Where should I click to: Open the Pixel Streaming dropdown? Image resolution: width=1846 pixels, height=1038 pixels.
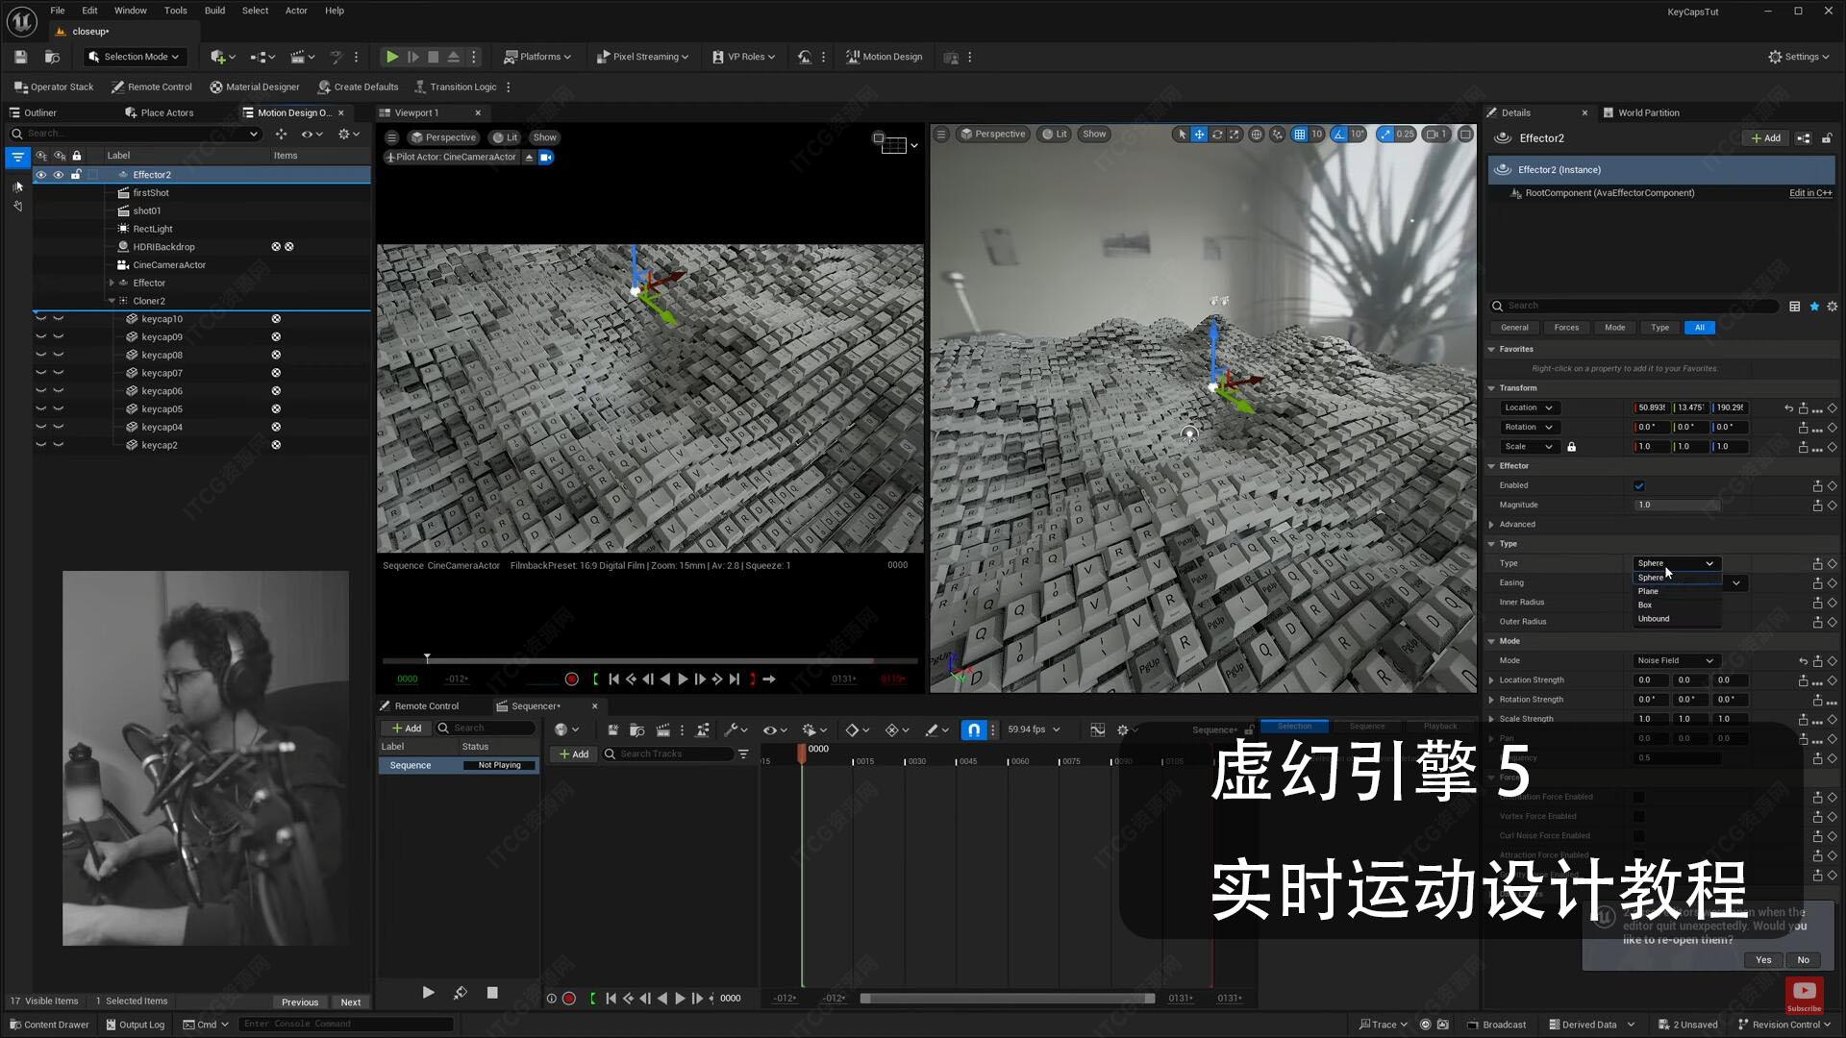tap(641, 57)
